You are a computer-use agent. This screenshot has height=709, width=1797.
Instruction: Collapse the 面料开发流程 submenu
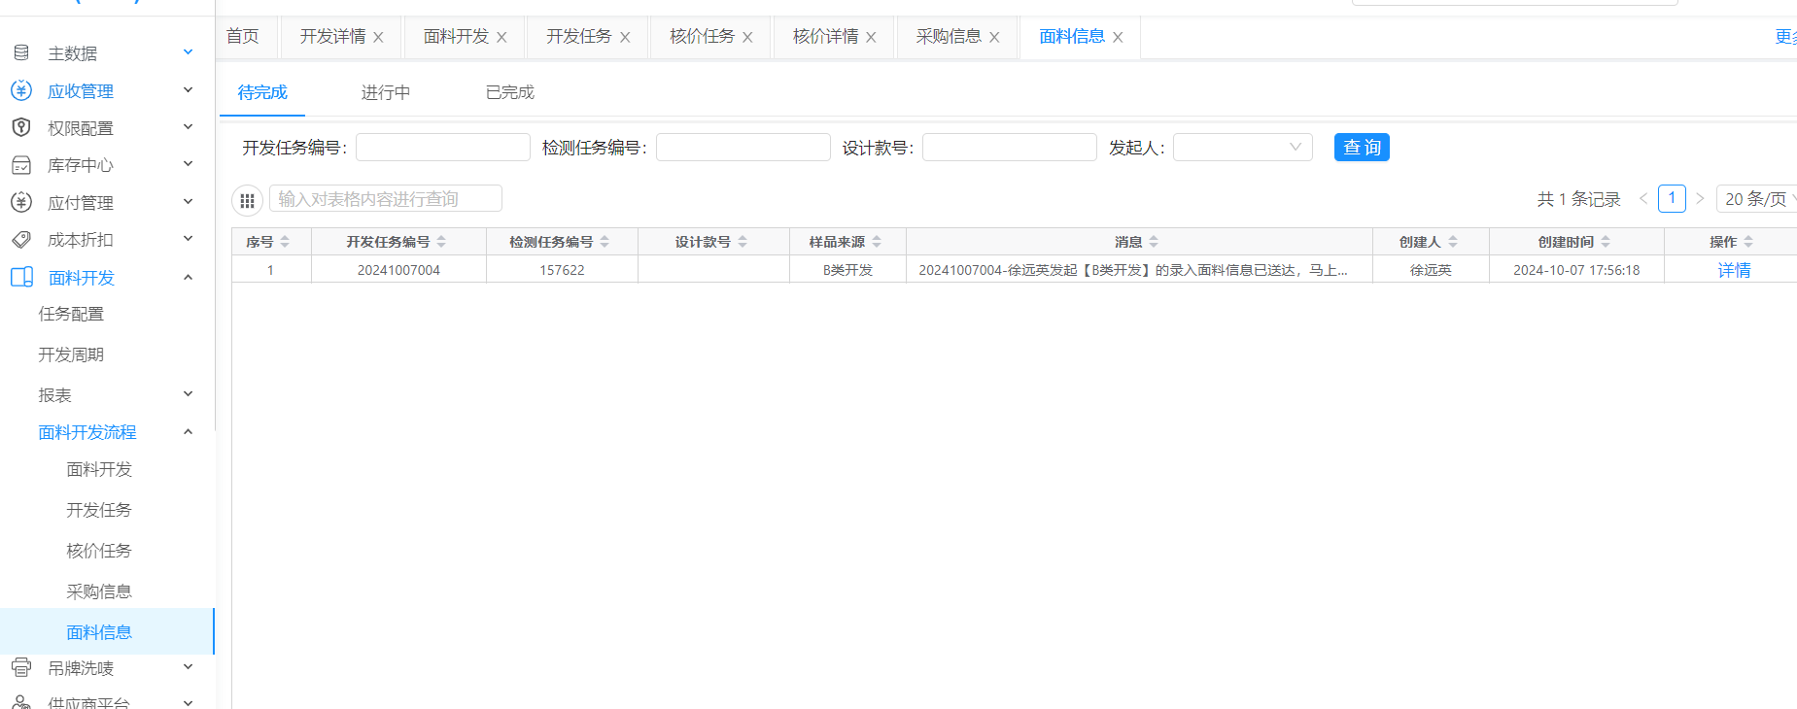tap(188, 432)
